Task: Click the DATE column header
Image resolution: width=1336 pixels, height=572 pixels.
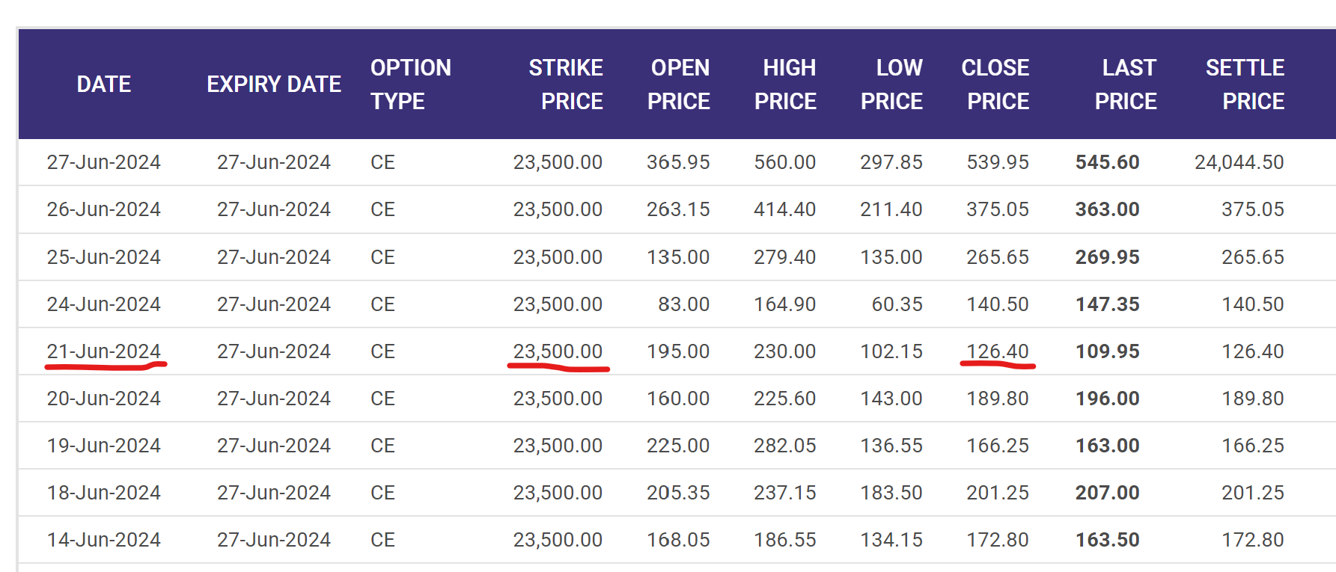Action: (103, 84)
